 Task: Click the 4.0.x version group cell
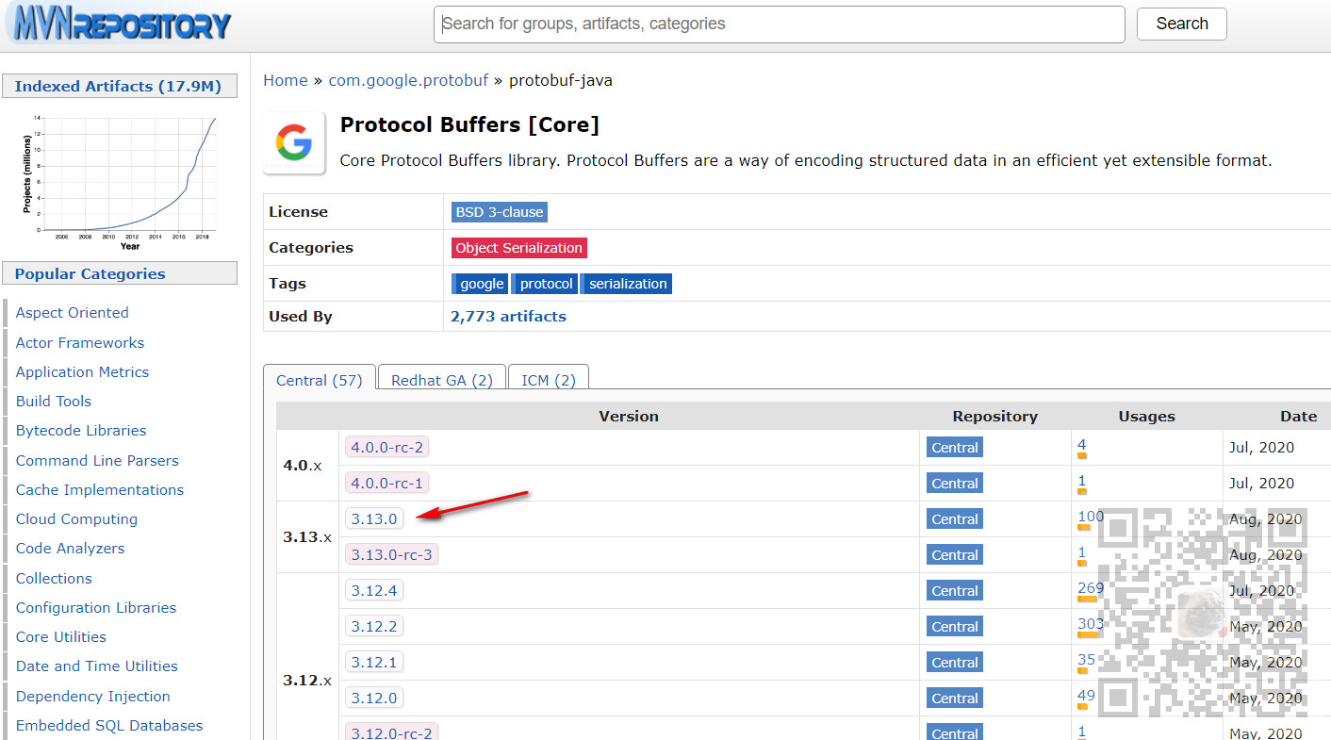point(307,465)
